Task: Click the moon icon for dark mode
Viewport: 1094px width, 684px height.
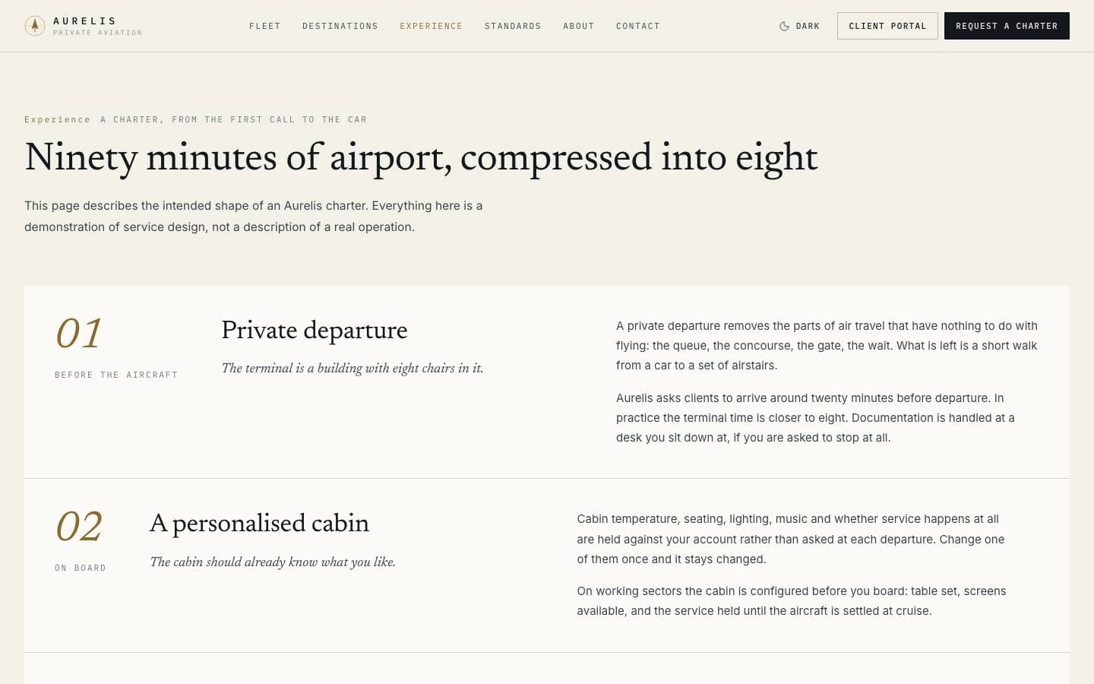Action: pyautogui.click(x=784, y=26)
